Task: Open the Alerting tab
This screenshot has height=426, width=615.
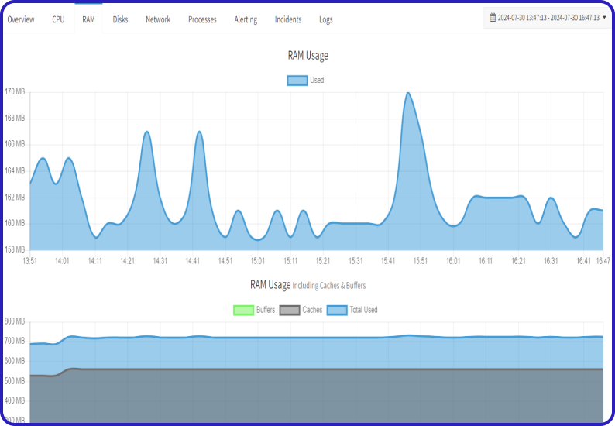Action: tap(246, 19)
